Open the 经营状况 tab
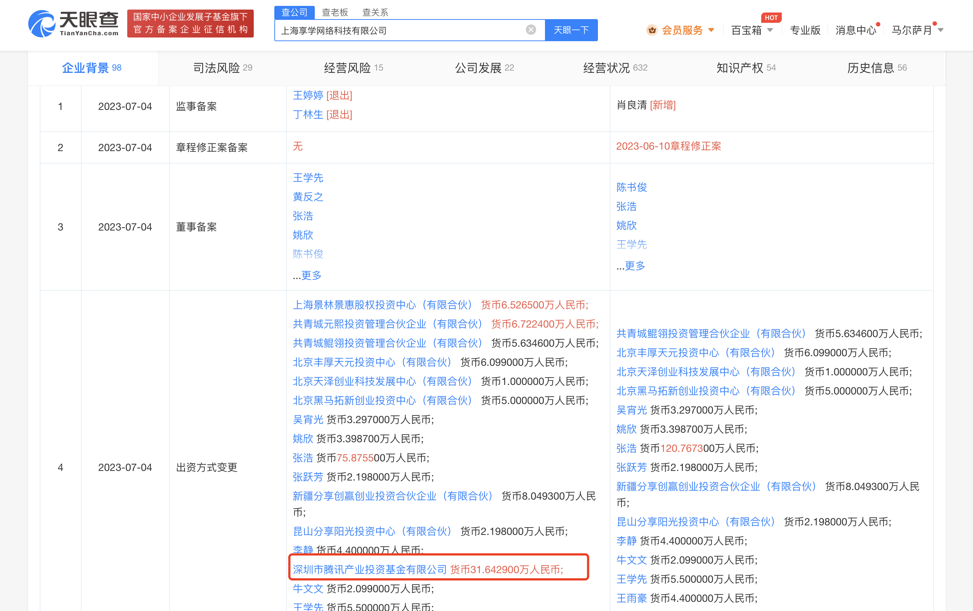Viewport: 973px width, 611px height. click(615, 68)
